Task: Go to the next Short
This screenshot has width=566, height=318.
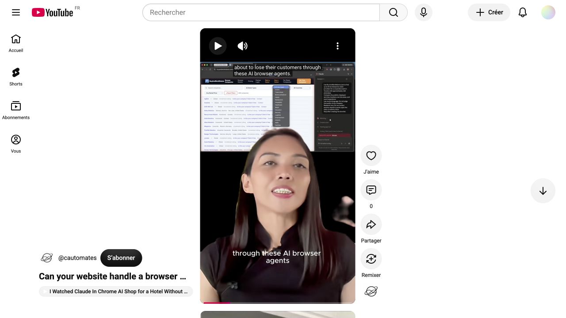Action: point(543,191)
